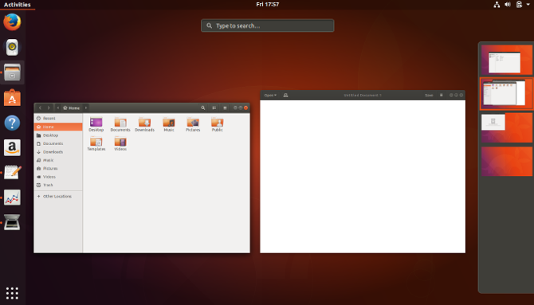534x305 pixels.
Task: Open the network status icon
Action: [x=497, y=5]
